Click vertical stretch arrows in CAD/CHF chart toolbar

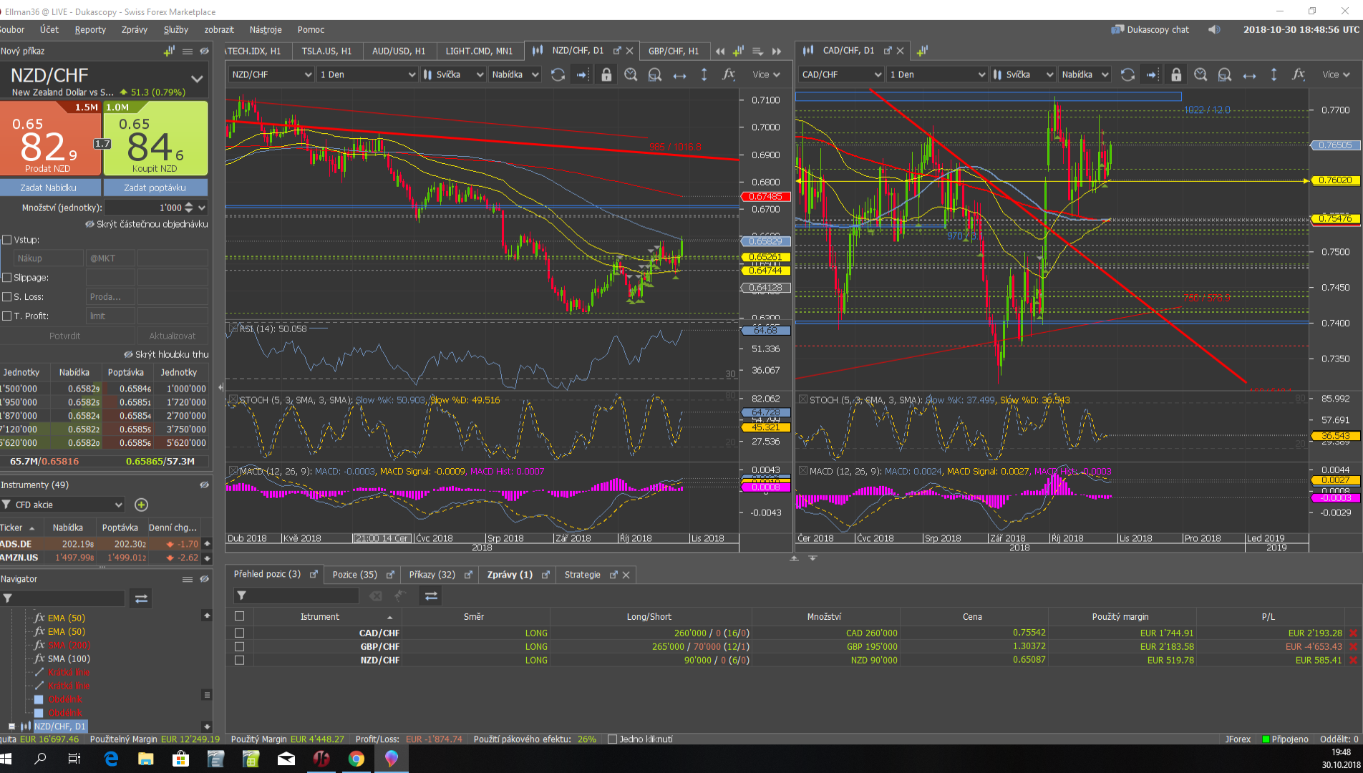[1274, 74]
